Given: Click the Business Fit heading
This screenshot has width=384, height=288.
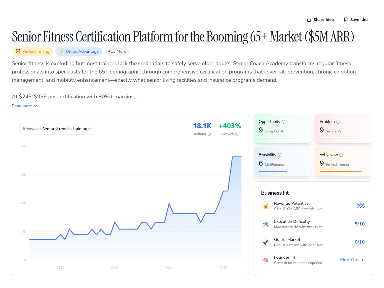Looking at the screenshot, I should (x=275, y=193).
